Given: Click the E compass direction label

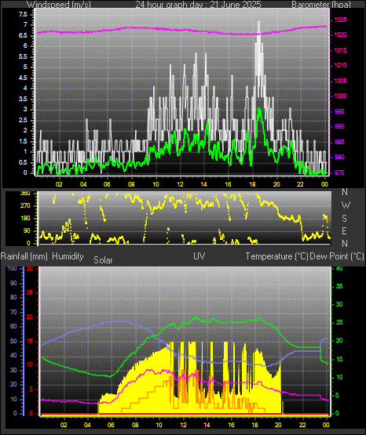Looking at the screenshot, I should coord(344,230).
